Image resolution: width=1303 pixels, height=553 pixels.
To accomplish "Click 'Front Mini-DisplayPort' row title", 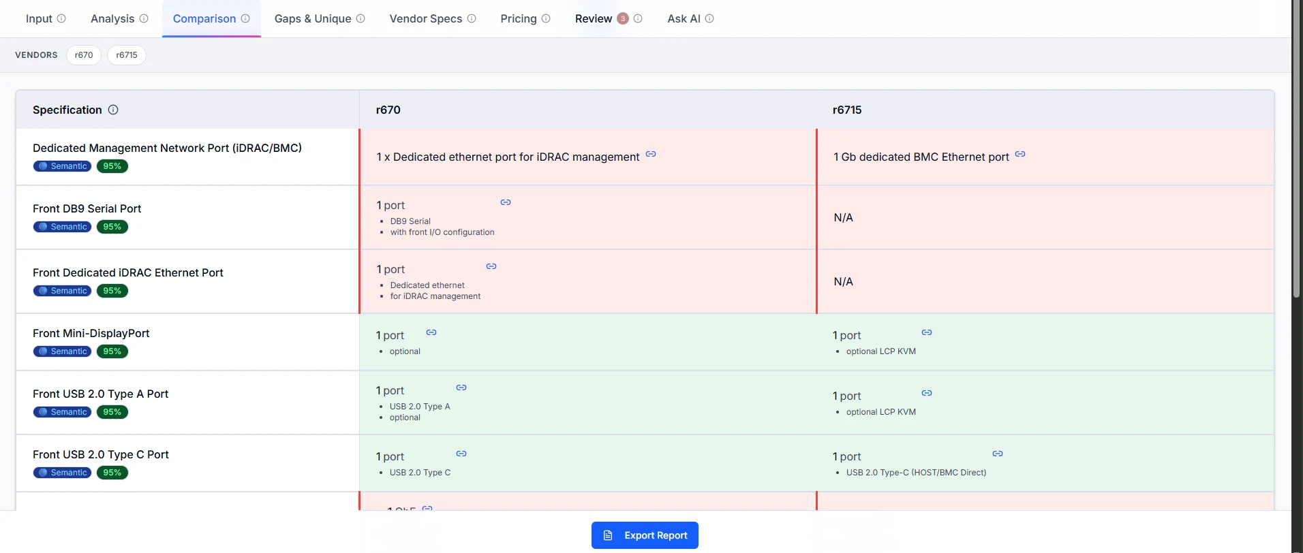I will (91, 333).
